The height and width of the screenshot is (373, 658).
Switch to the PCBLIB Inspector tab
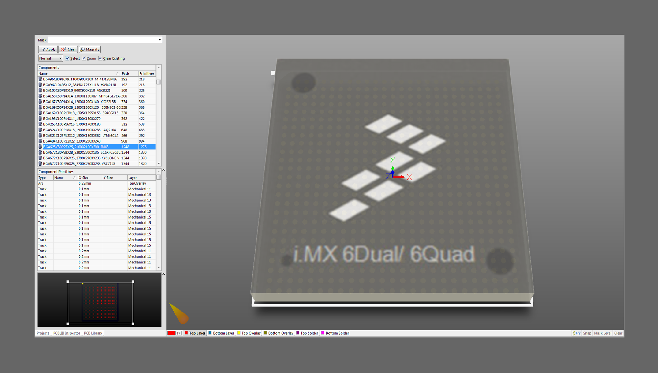pyautogui.click(x=66, y=333)
